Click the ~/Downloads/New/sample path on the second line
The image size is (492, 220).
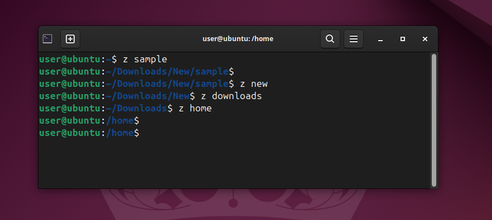coord(167,72)
